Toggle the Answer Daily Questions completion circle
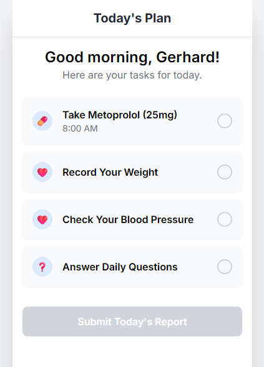 coord(225,267)
